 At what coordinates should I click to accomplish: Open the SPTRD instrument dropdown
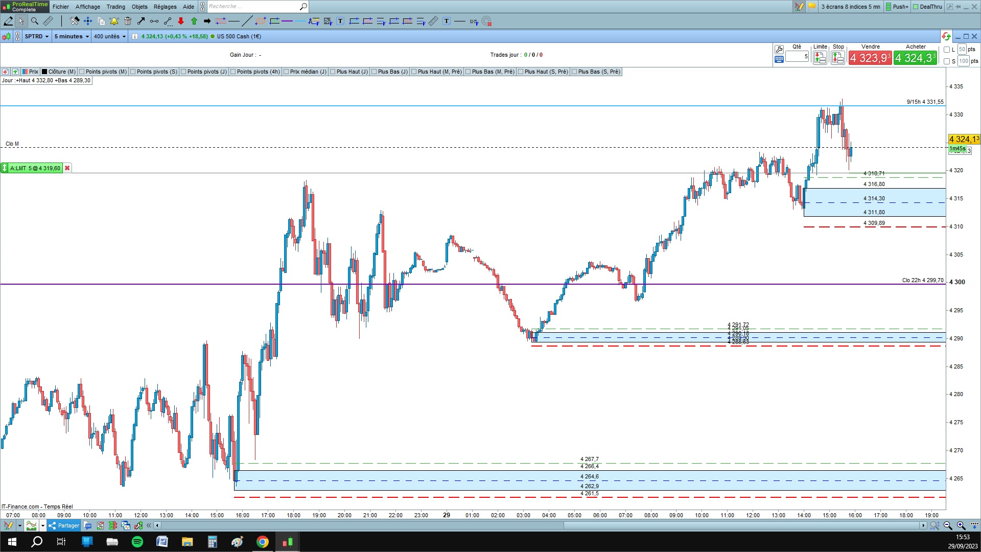pyautogui.click(x=37, y=36)
